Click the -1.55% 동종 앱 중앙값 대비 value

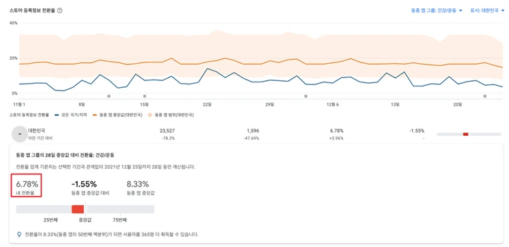84,185
